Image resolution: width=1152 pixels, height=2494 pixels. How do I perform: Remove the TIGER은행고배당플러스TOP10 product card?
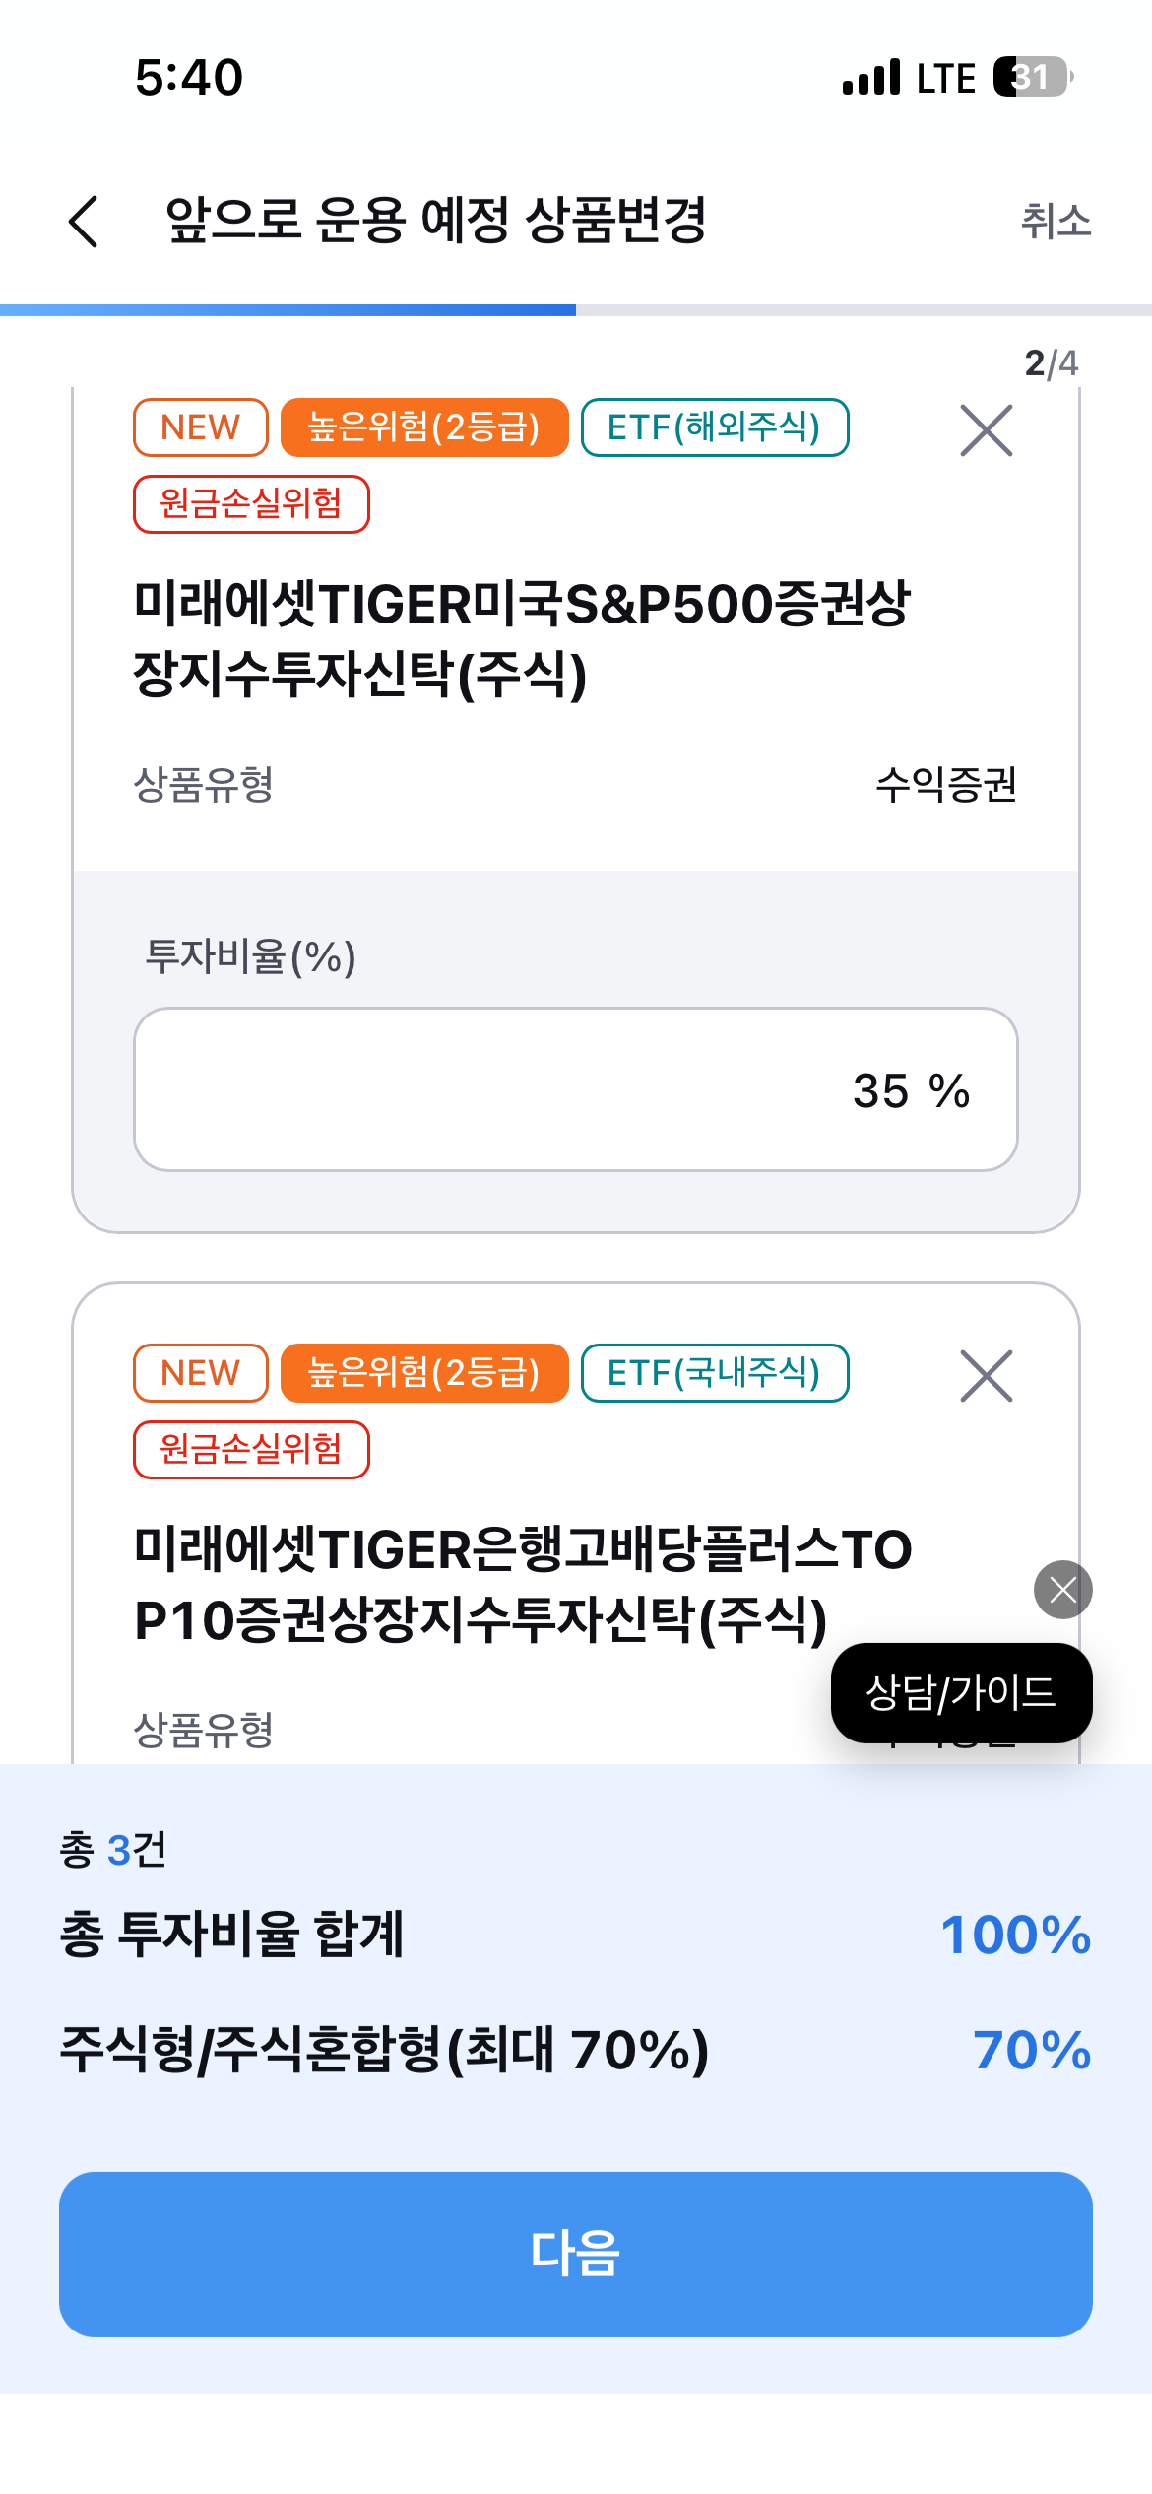click(986, 1375)
